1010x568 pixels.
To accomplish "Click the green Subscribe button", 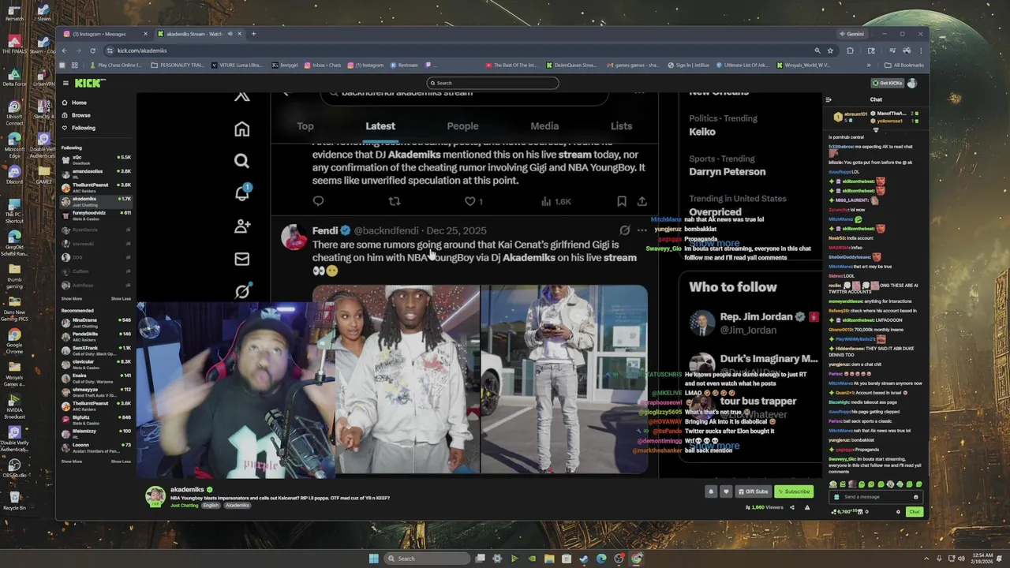I will pyautogui.click(x=793, y=491).
